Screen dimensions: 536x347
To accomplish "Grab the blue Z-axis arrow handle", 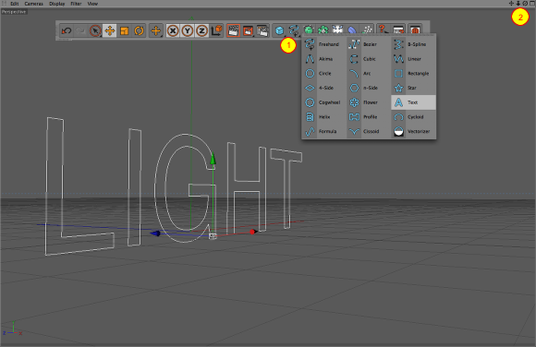I will [x=155, y=233].
